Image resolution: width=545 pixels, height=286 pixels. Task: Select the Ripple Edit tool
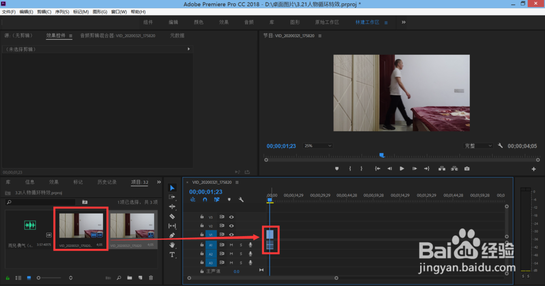pos(172,207)
